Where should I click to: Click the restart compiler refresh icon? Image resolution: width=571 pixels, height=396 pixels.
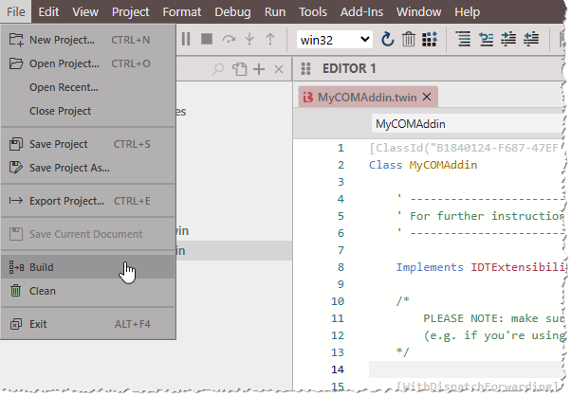click(387, 39)
